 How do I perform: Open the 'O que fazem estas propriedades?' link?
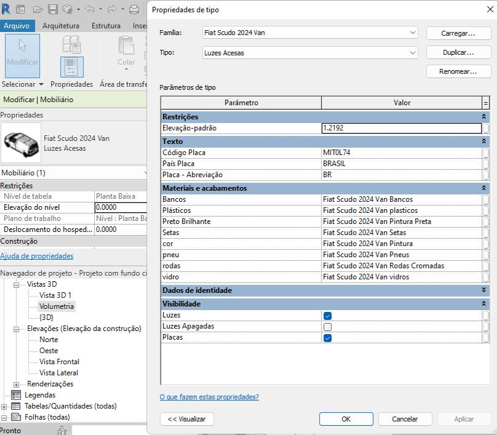click(x=209, y=397)
